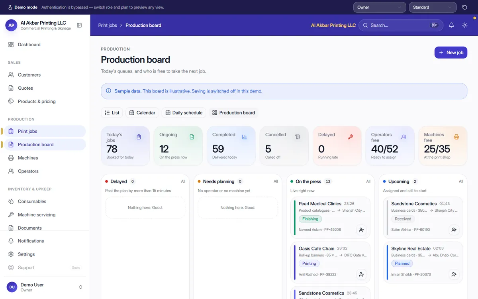Assign operator on Pearl Medical Clinics card
Screen dimensions: 478x299
361,230
